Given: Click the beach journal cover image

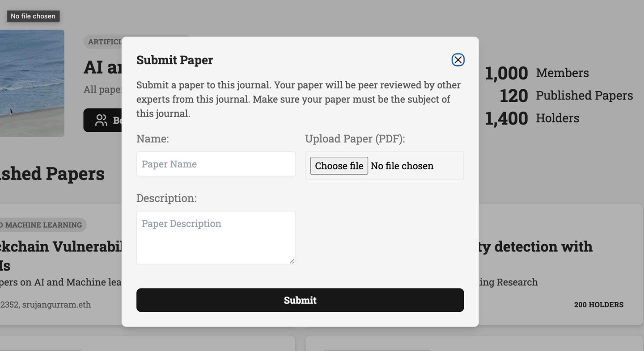Looking at the screenshot, I should click(32, 83).
